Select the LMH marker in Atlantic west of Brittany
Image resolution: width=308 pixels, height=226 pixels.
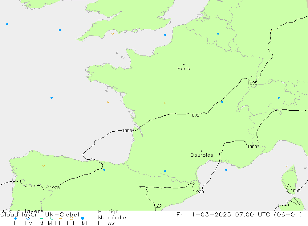click(x=51, y=98)
